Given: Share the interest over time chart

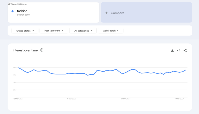Looking at the screenshot, I should click(185, 50).
